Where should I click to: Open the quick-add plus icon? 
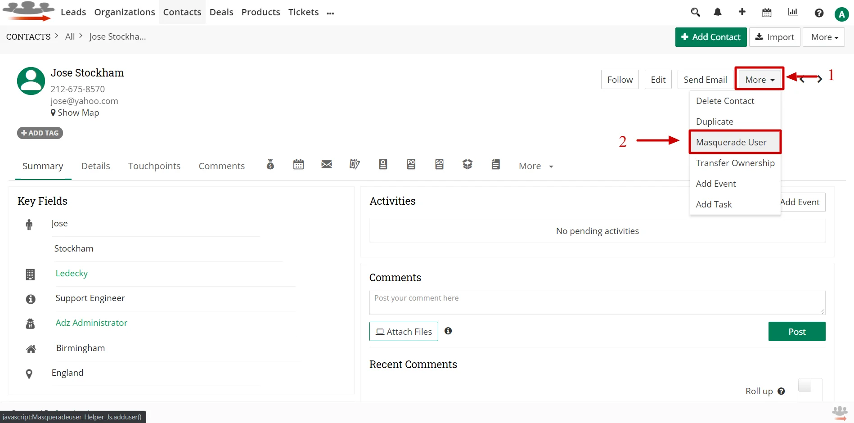tap(742, 12)
